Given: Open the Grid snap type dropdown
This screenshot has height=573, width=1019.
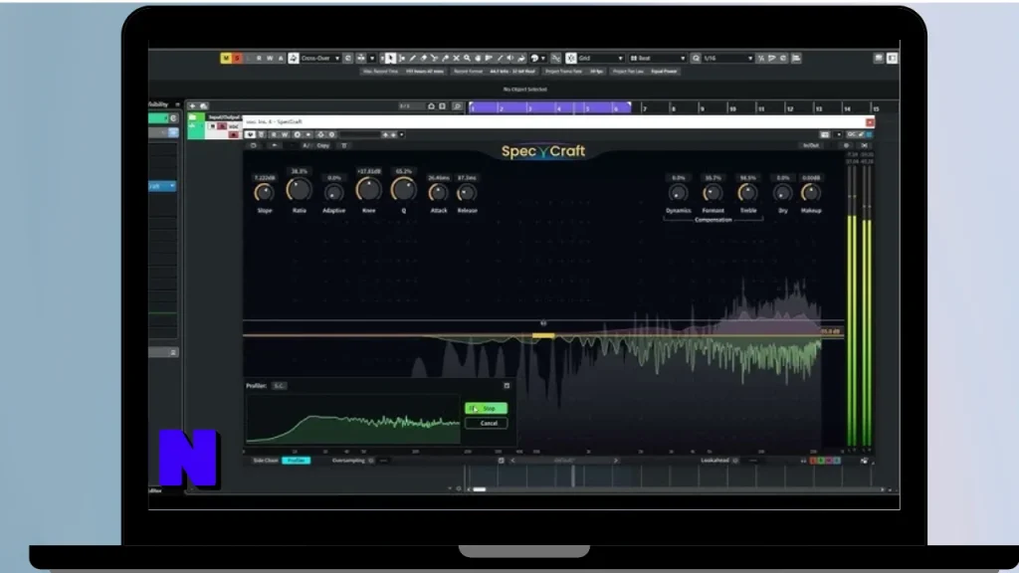Looking at the screenshot, I should point(620,59).
